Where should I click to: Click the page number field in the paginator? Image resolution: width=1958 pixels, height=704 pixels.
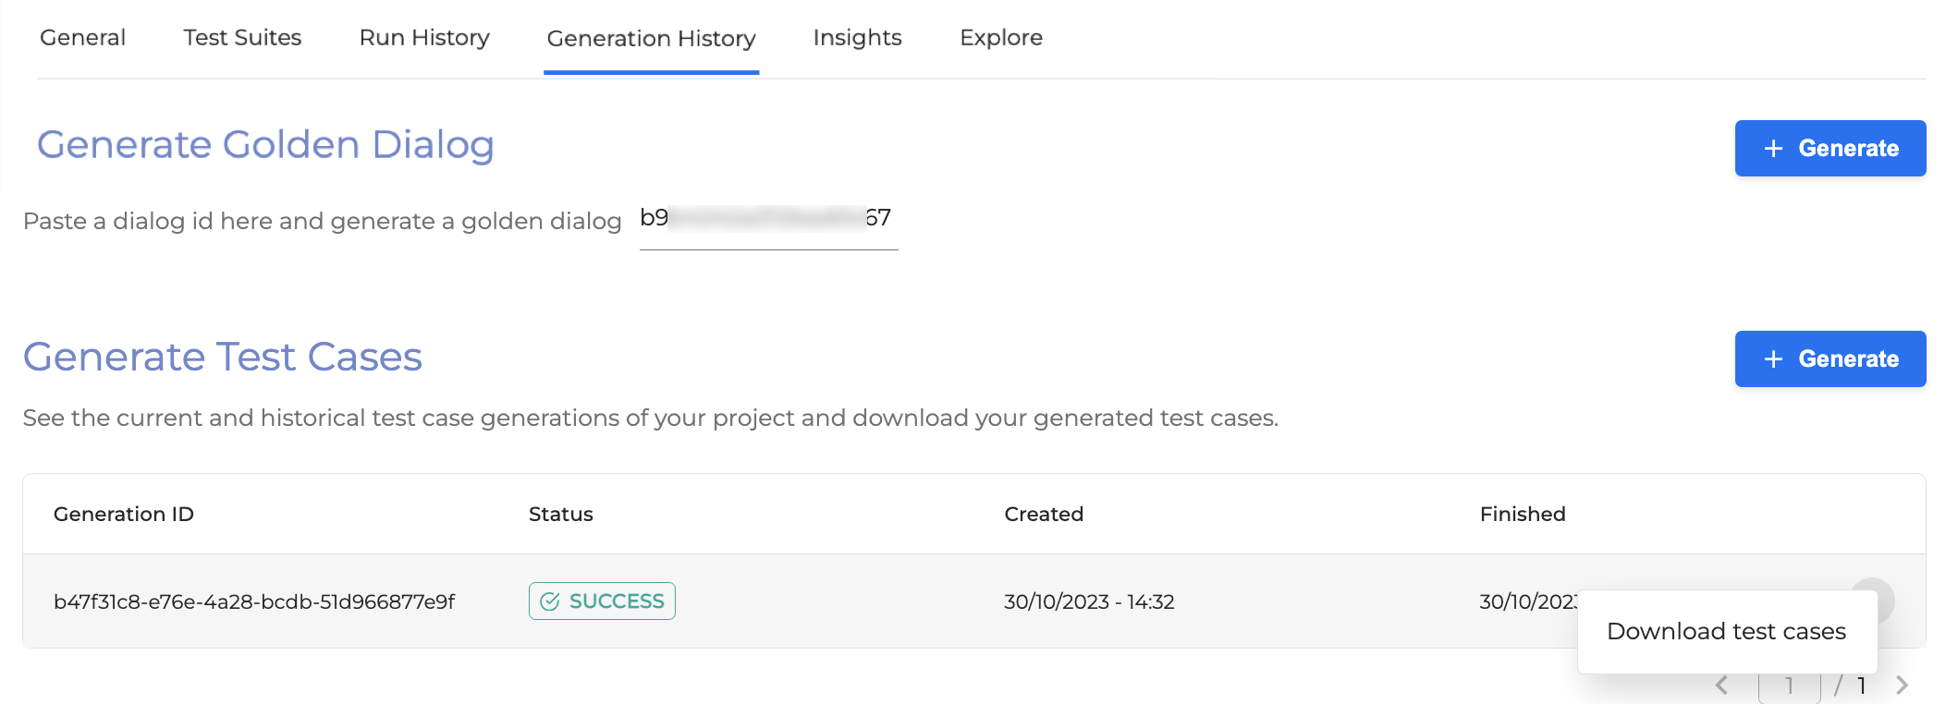pyautogui.click(x=1791, y=685)
